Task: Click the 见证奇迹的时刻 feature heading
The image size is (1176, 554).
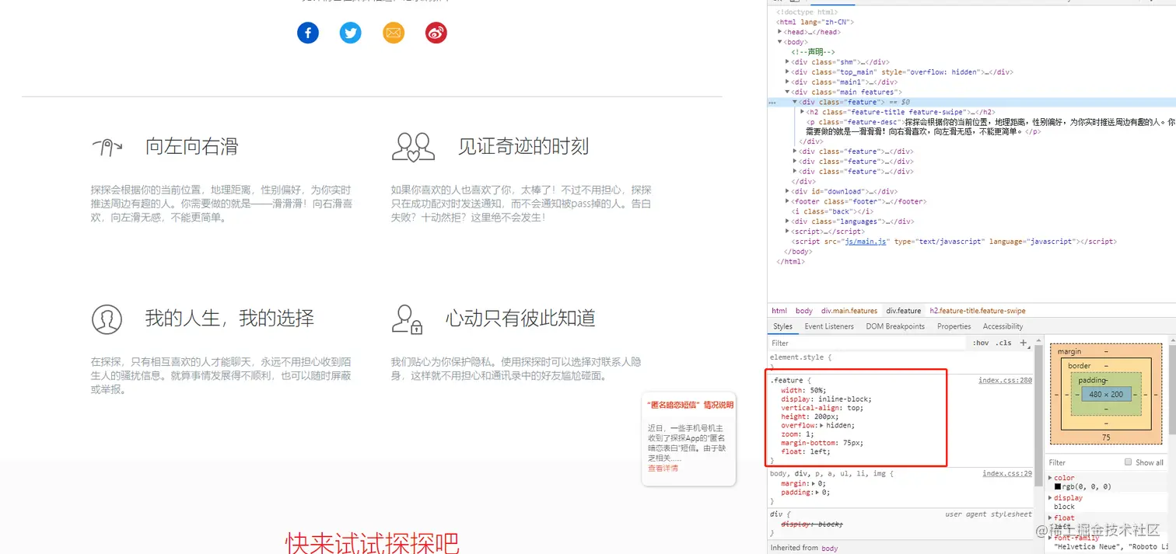Action: 523,146
